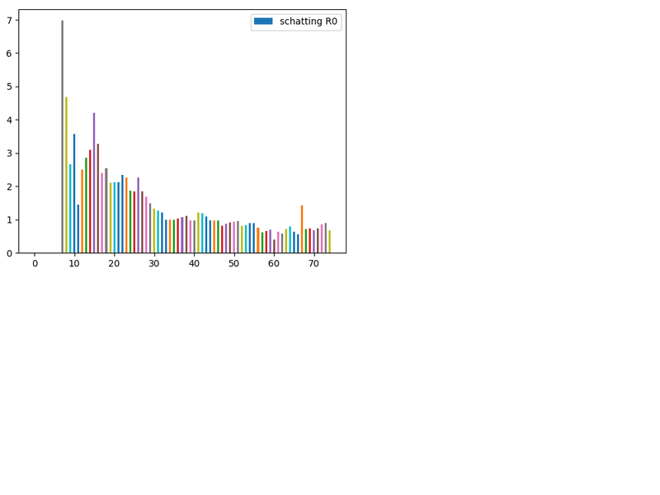Click y-axis tick label "6"

(9, 54)
